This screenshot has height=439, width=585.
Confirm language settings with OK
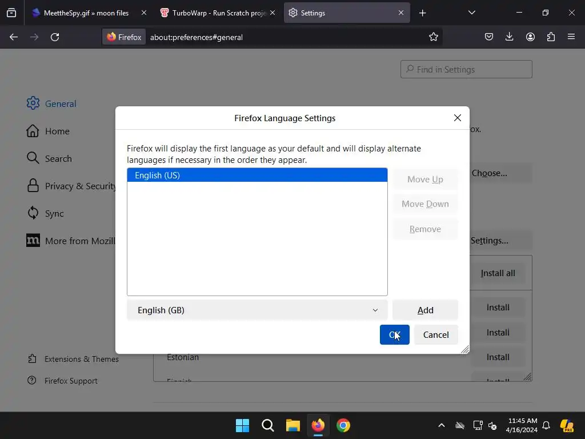coord(394,334)
